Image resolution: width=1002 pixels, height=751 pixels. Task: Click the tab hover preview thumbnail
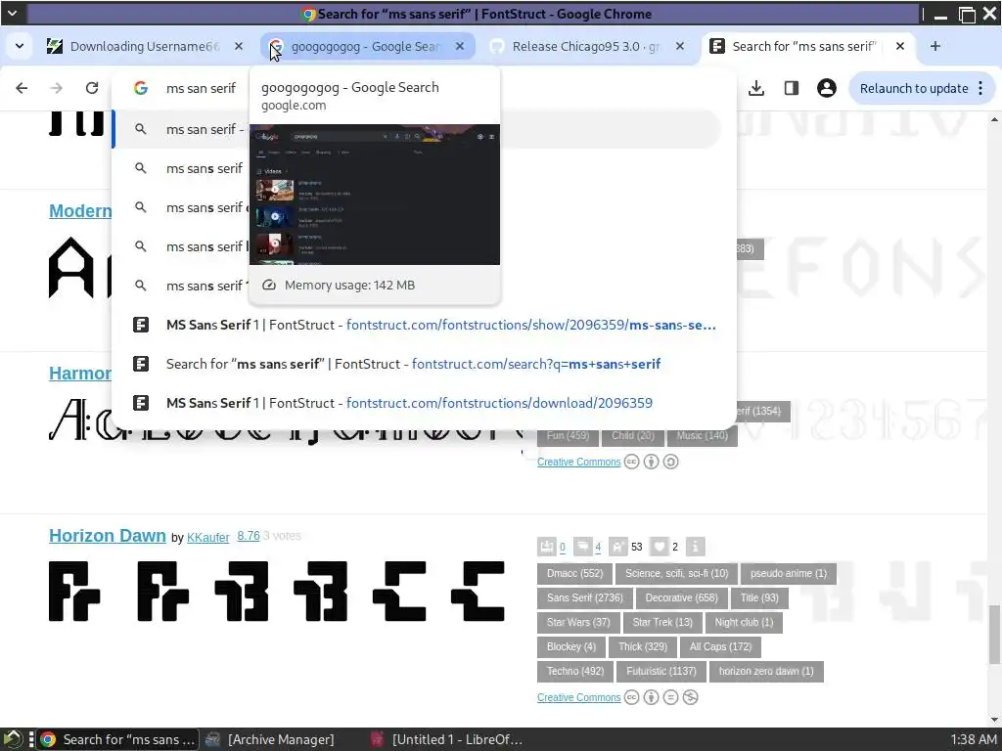(375, 195)
